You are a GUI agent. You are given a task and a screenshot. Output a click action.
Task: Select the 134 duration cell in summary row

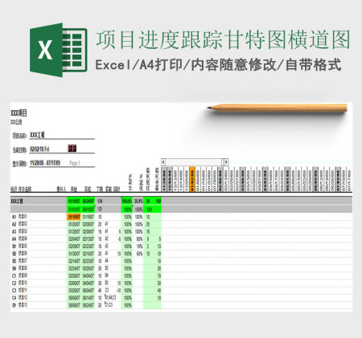tap(100, 201)
